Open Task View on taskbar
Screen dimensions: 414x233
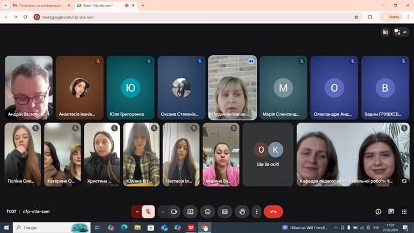[97, 228]
